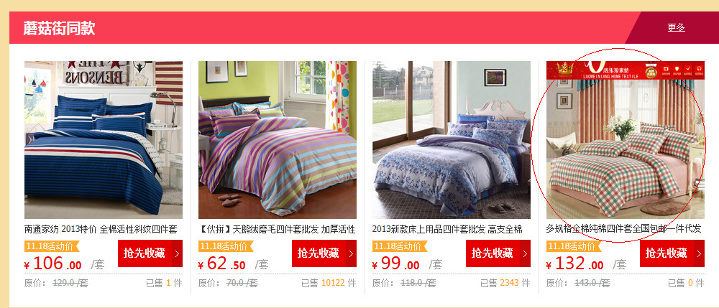Open the 更多 link in header
The image size is (719, 308).
tap(676, 27)
